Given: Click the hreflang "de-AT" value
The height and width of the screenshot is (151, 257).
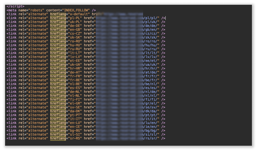Looking at the screenshot, I should coord(75,72).
